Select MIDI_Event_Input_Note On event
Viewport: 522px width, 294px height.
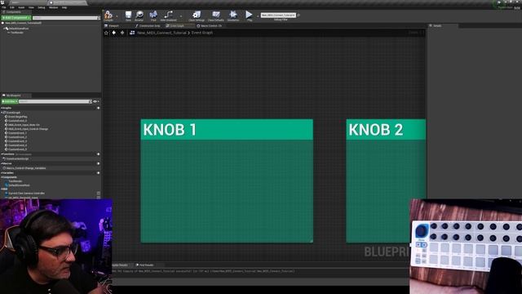pyautogui.click(x=24, y=125)
